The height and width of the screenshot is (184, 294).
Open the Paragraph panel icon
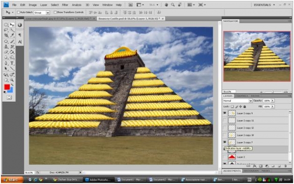(x=20, y=35)
